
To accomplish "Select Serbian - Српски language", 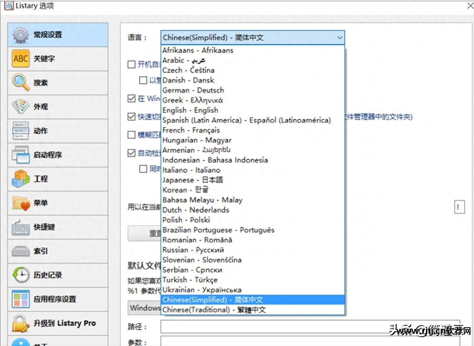I will (x=253, y=270).
